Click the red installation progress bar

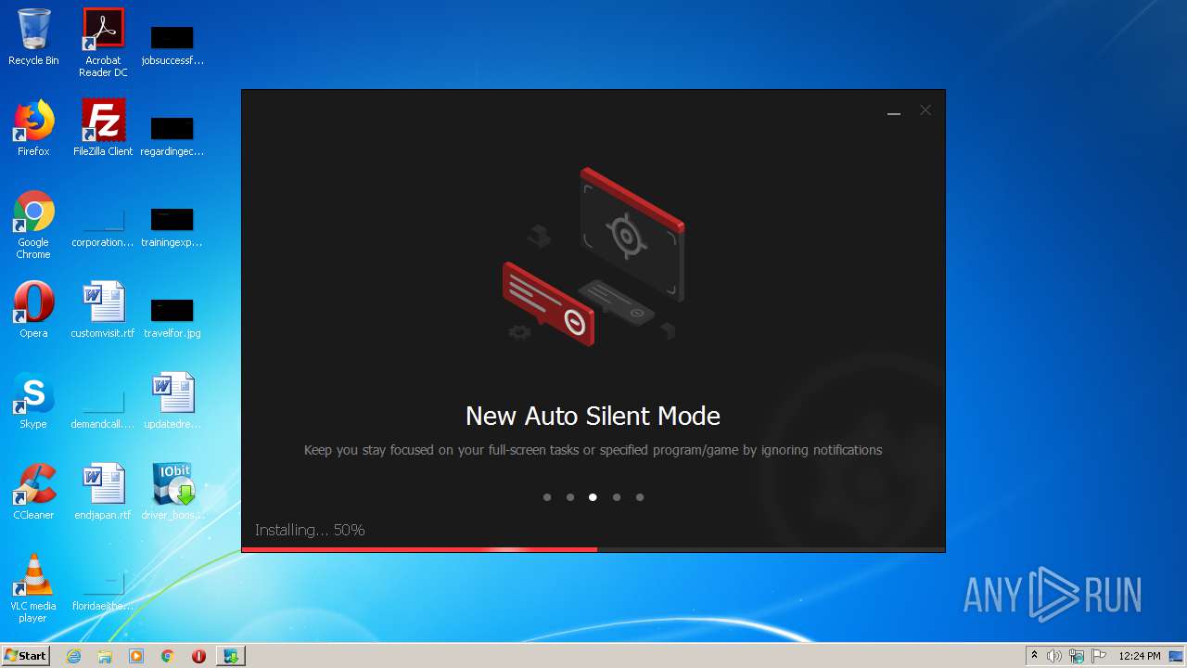pos(419,549)
